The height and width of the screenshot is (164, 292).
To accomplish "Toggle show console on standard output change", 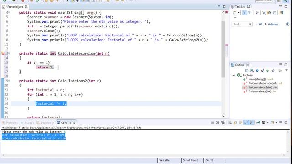I will click(246, 123).
